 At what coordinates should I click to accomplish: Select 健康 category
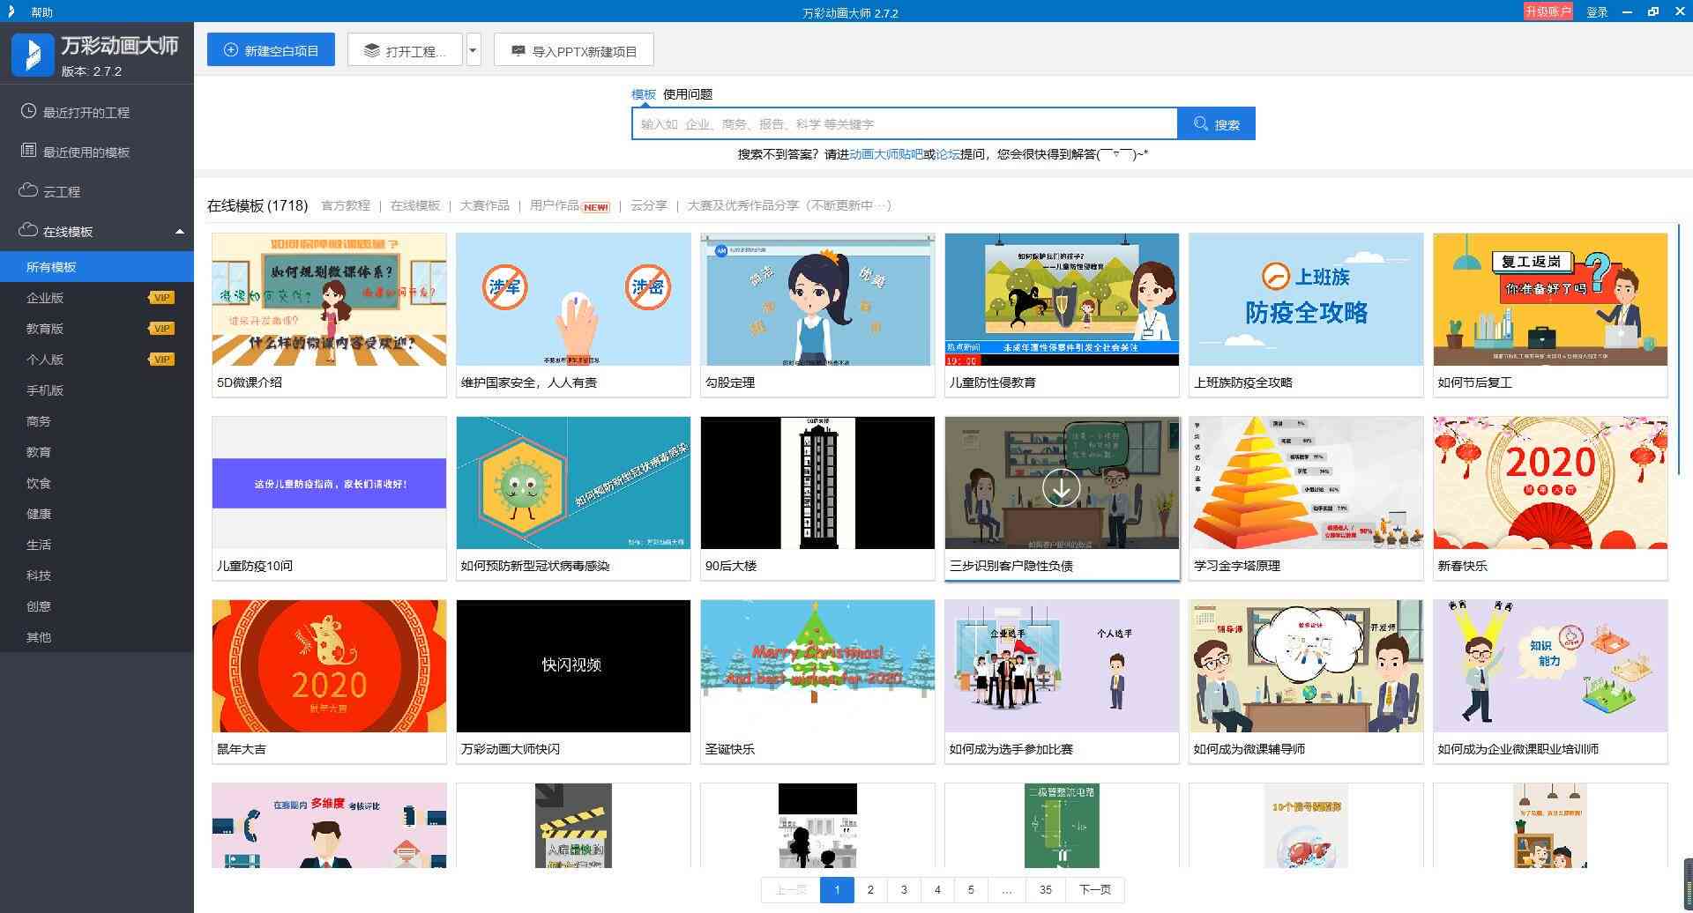(97, 514)
